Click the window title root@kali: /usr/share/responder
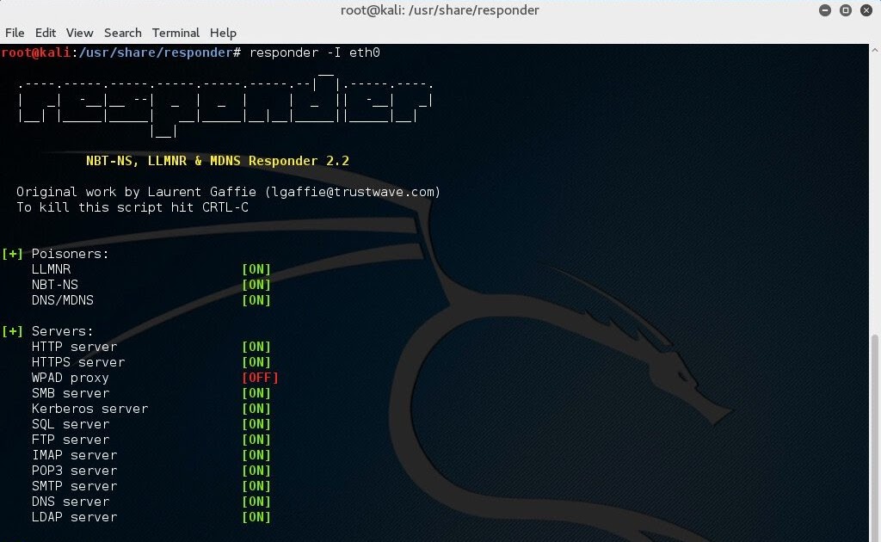This screenshot has width=881, height=542. [440, 10]
